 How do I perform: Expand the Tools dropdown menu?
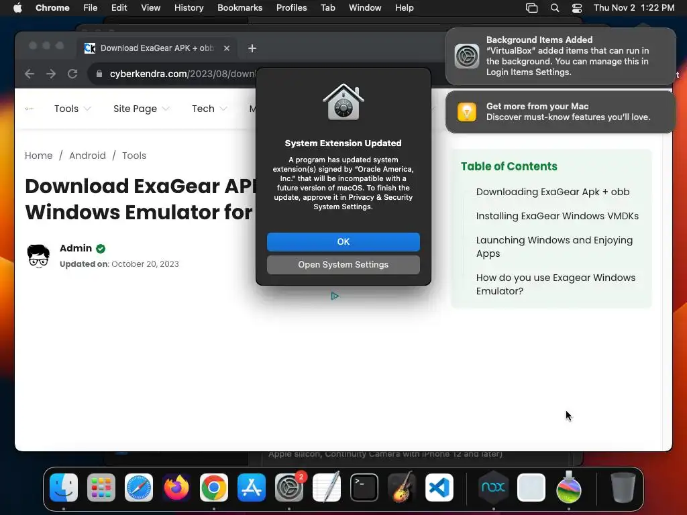click(72, 109)
